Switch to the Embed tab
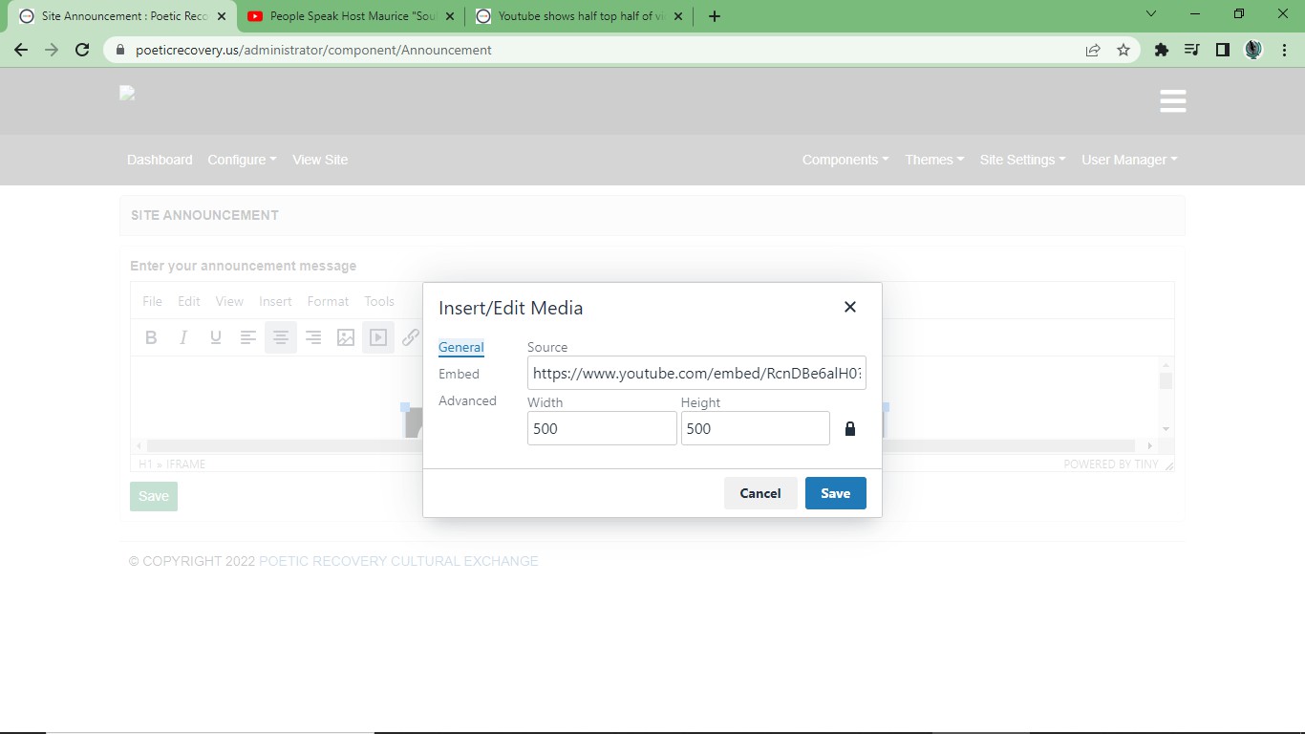The image size is (1305, 734). click(x=459, y=374)
